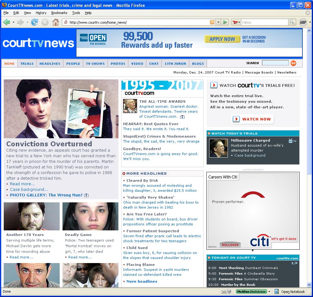The image size is (313, 297).
Task: Reload the page with the refresh icon
Action: [x=35, y=22]
